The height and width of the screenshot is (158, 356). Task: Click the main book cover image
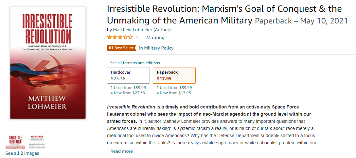pyautogui.click(x=48, y=62)
